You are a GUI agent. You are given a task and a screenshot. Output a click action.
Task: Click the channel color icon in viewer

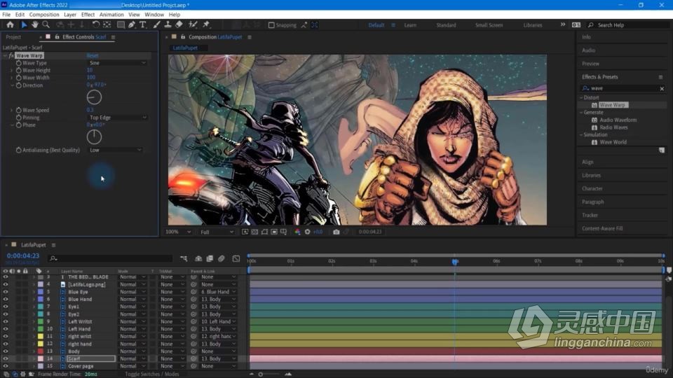[x=297, y=232]
